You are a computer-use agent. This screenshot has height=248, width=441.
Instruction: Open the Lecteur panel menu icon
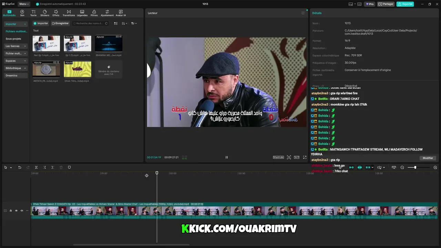pos(303,13)
